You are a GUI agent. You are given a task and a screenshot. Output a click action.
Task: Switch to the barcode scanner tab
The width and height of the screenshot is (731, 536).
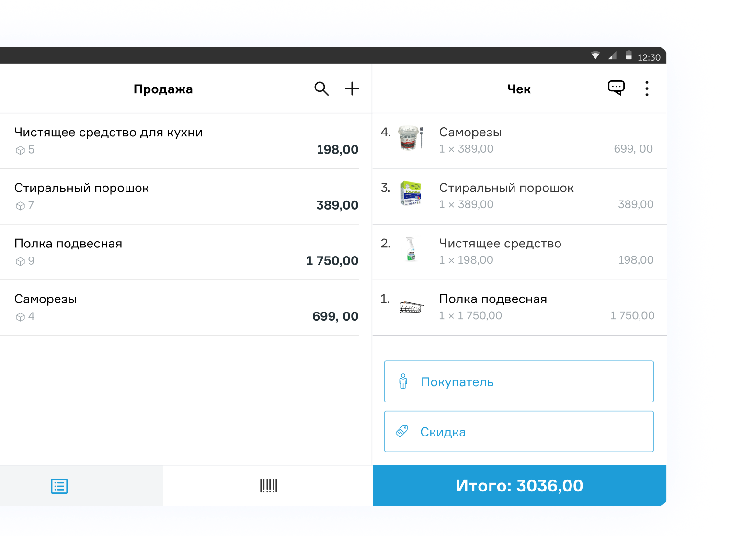click(268, 486)
